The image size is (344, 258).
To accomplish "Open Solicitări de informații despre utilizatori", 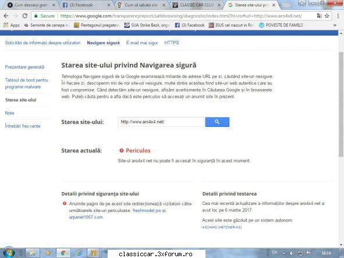I will tap(42, 43).
